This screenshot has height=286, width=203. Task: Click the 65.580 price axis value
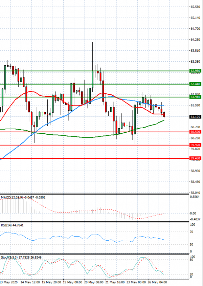(x=195, y=7)
